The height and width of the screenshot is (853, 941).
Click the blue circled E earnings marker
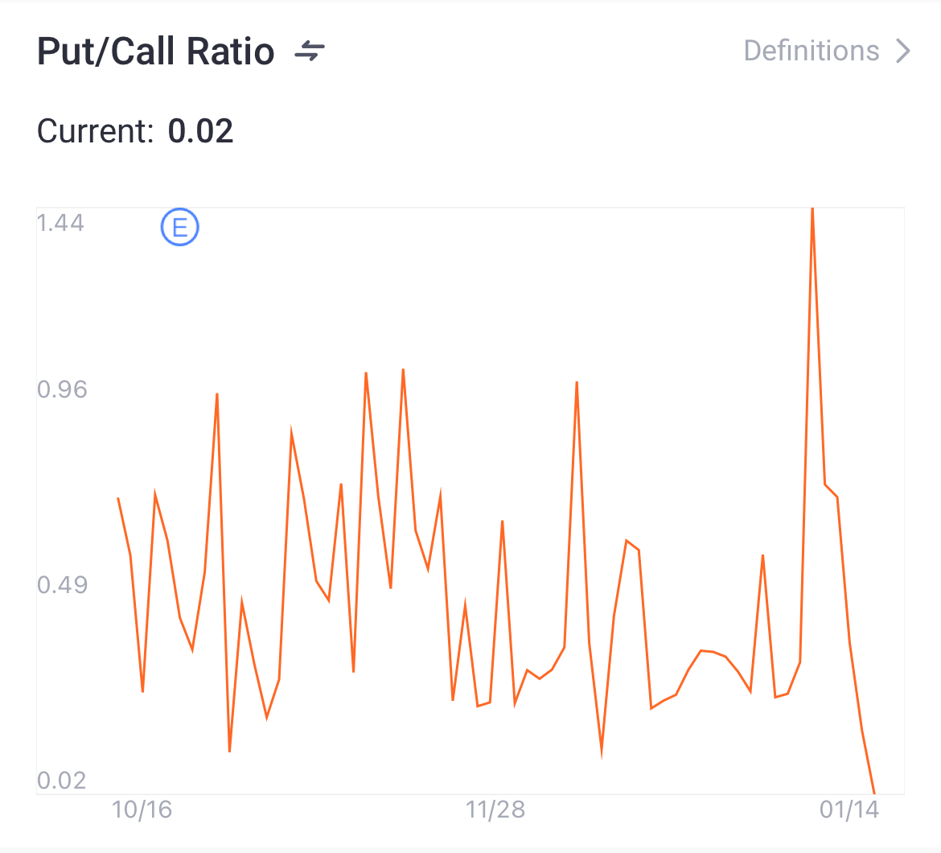tap(180, 227)
